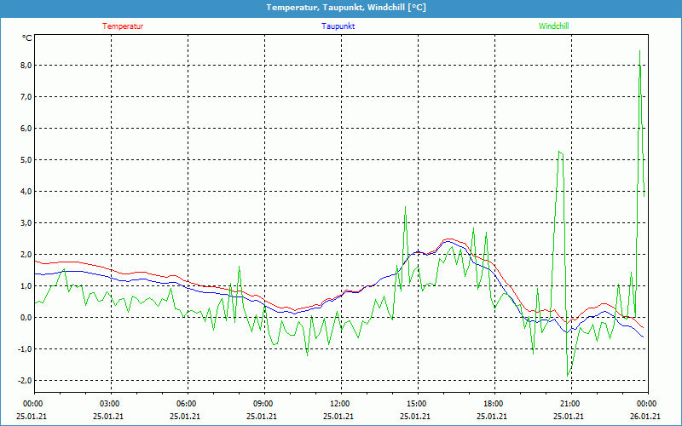Click the °C unit label on y-axis
Viewport: 682px width, 426px height.
(x=26, y=38)
